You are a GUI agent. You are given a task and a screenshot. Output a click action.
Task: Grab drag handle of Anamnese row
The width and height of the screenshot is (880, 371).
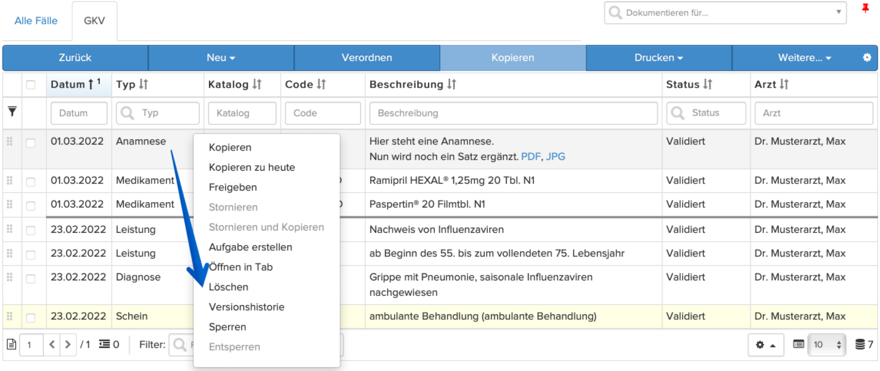click(9, 142)
